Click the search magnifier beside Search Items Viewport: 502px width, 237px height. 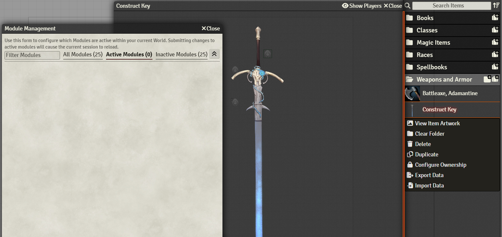[x=407, y=6]
